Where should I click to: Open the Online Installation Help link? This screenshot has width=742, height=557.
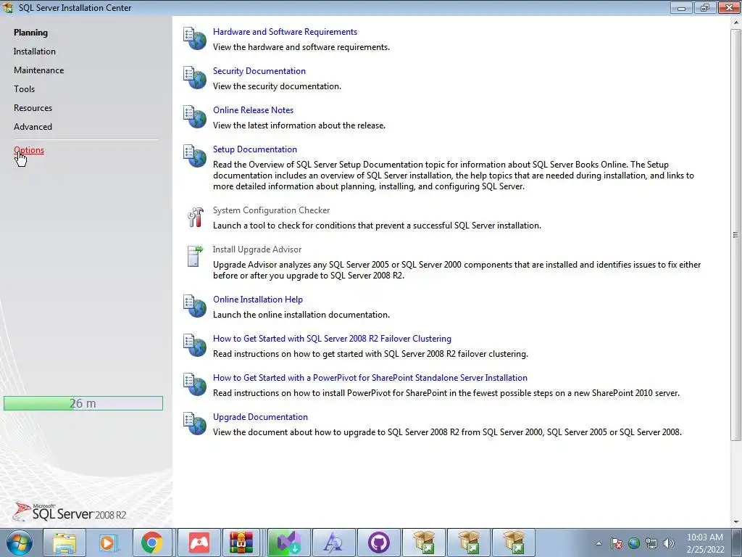pyautogui.click(x=258, y=300)
